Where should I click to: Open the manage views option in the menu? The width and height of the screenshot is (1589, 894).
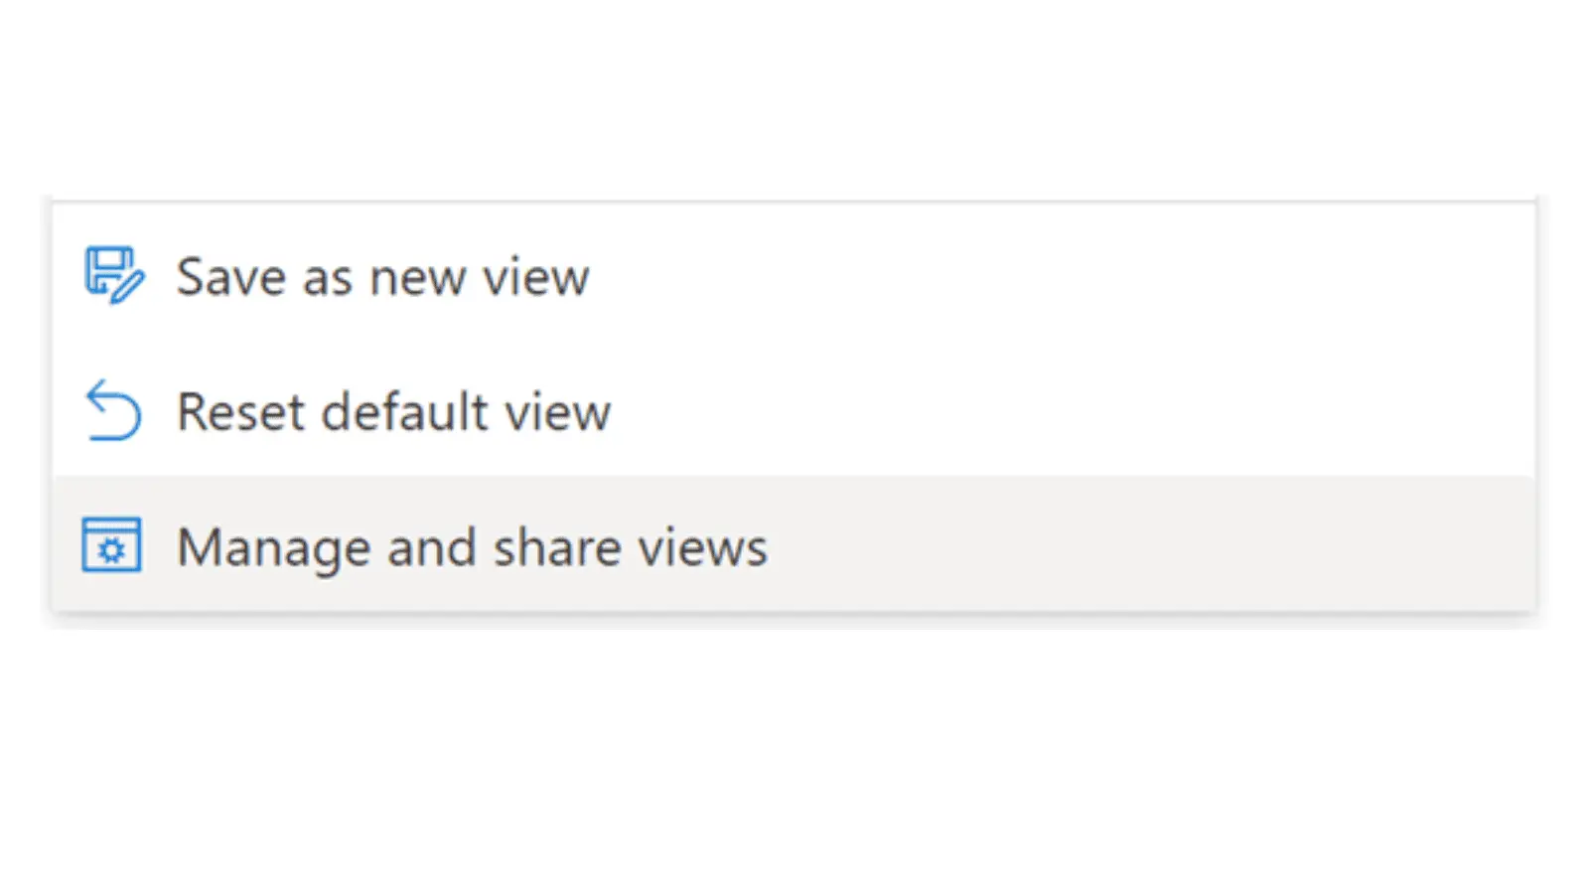coord(794,544)
